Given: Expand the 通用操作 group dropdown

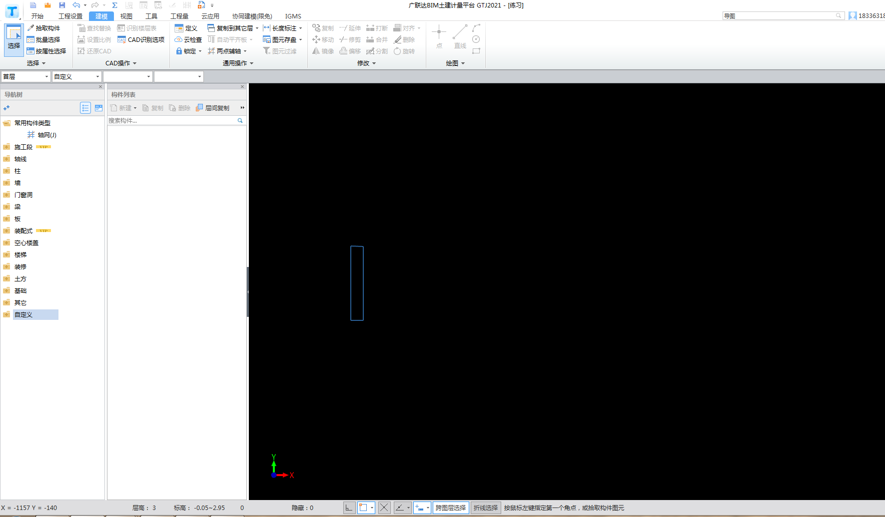Looking at the screenshot, I should click(x=251, y=63).
